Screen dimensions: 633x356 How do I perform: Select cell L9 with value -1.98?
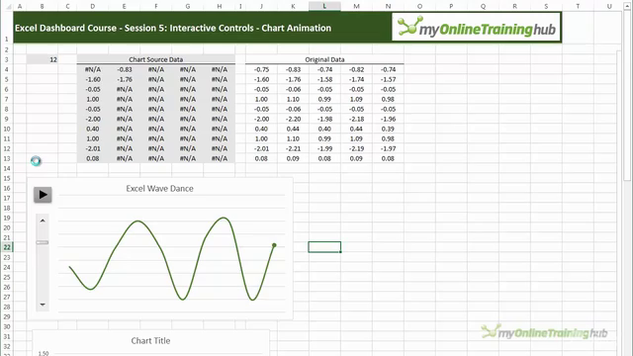point(324,119)
